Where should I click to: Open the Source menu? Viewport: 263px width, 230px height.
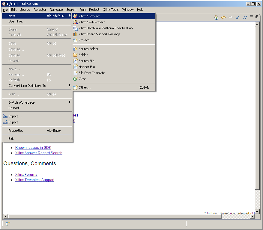click(x=25, y=10)
